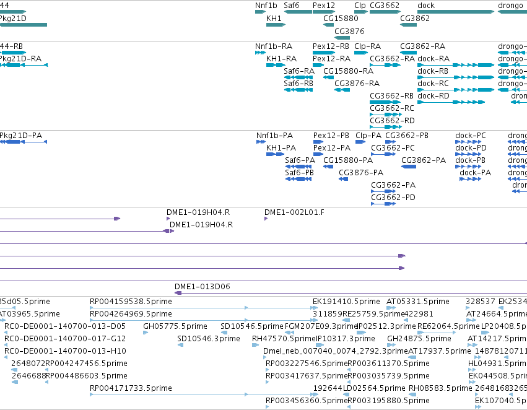
Task: Select the Pkg21D gene feature
Action: [x=24, y=25]
